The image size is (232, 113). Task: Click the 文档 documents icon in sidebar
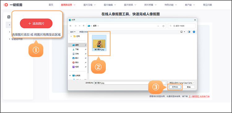point(73,54)
